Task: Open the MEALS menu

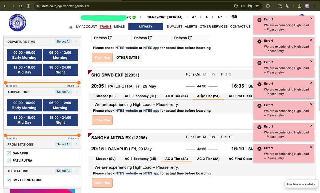Action: (x=119, y=27)
